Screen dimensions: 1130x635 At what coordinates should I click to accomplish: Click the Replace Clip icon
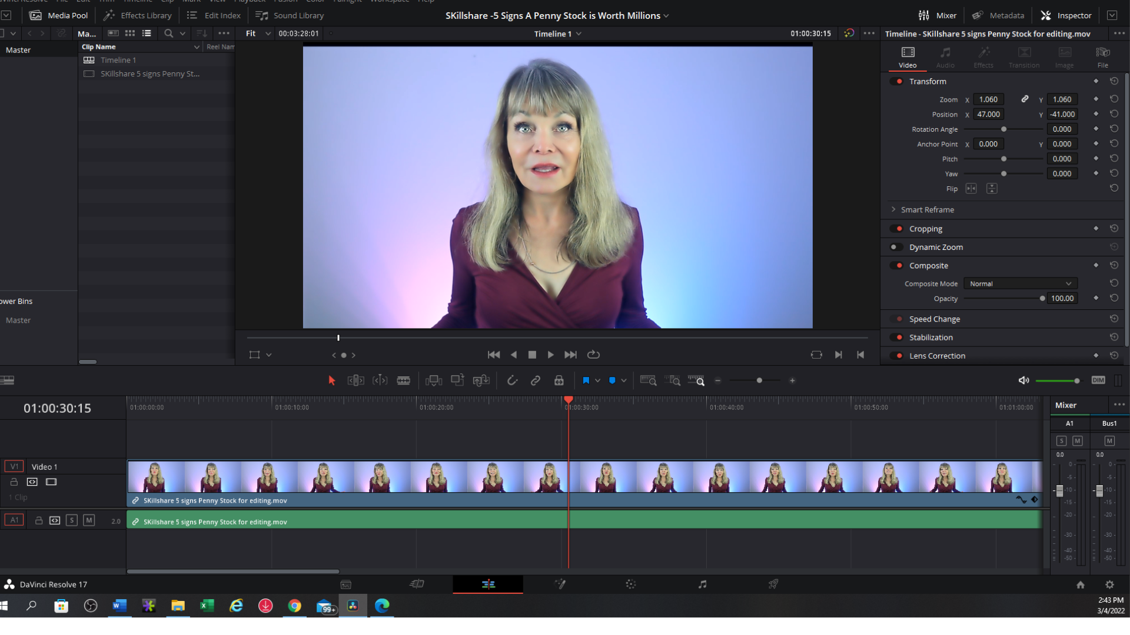pos(481,380)
